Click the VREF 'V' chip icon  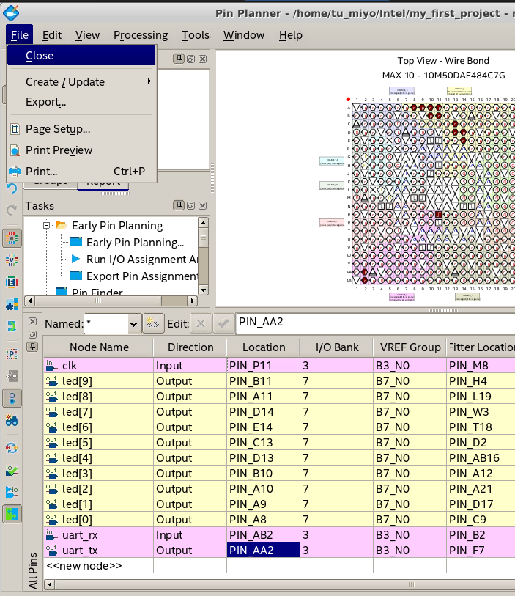(x=12, y=261)
